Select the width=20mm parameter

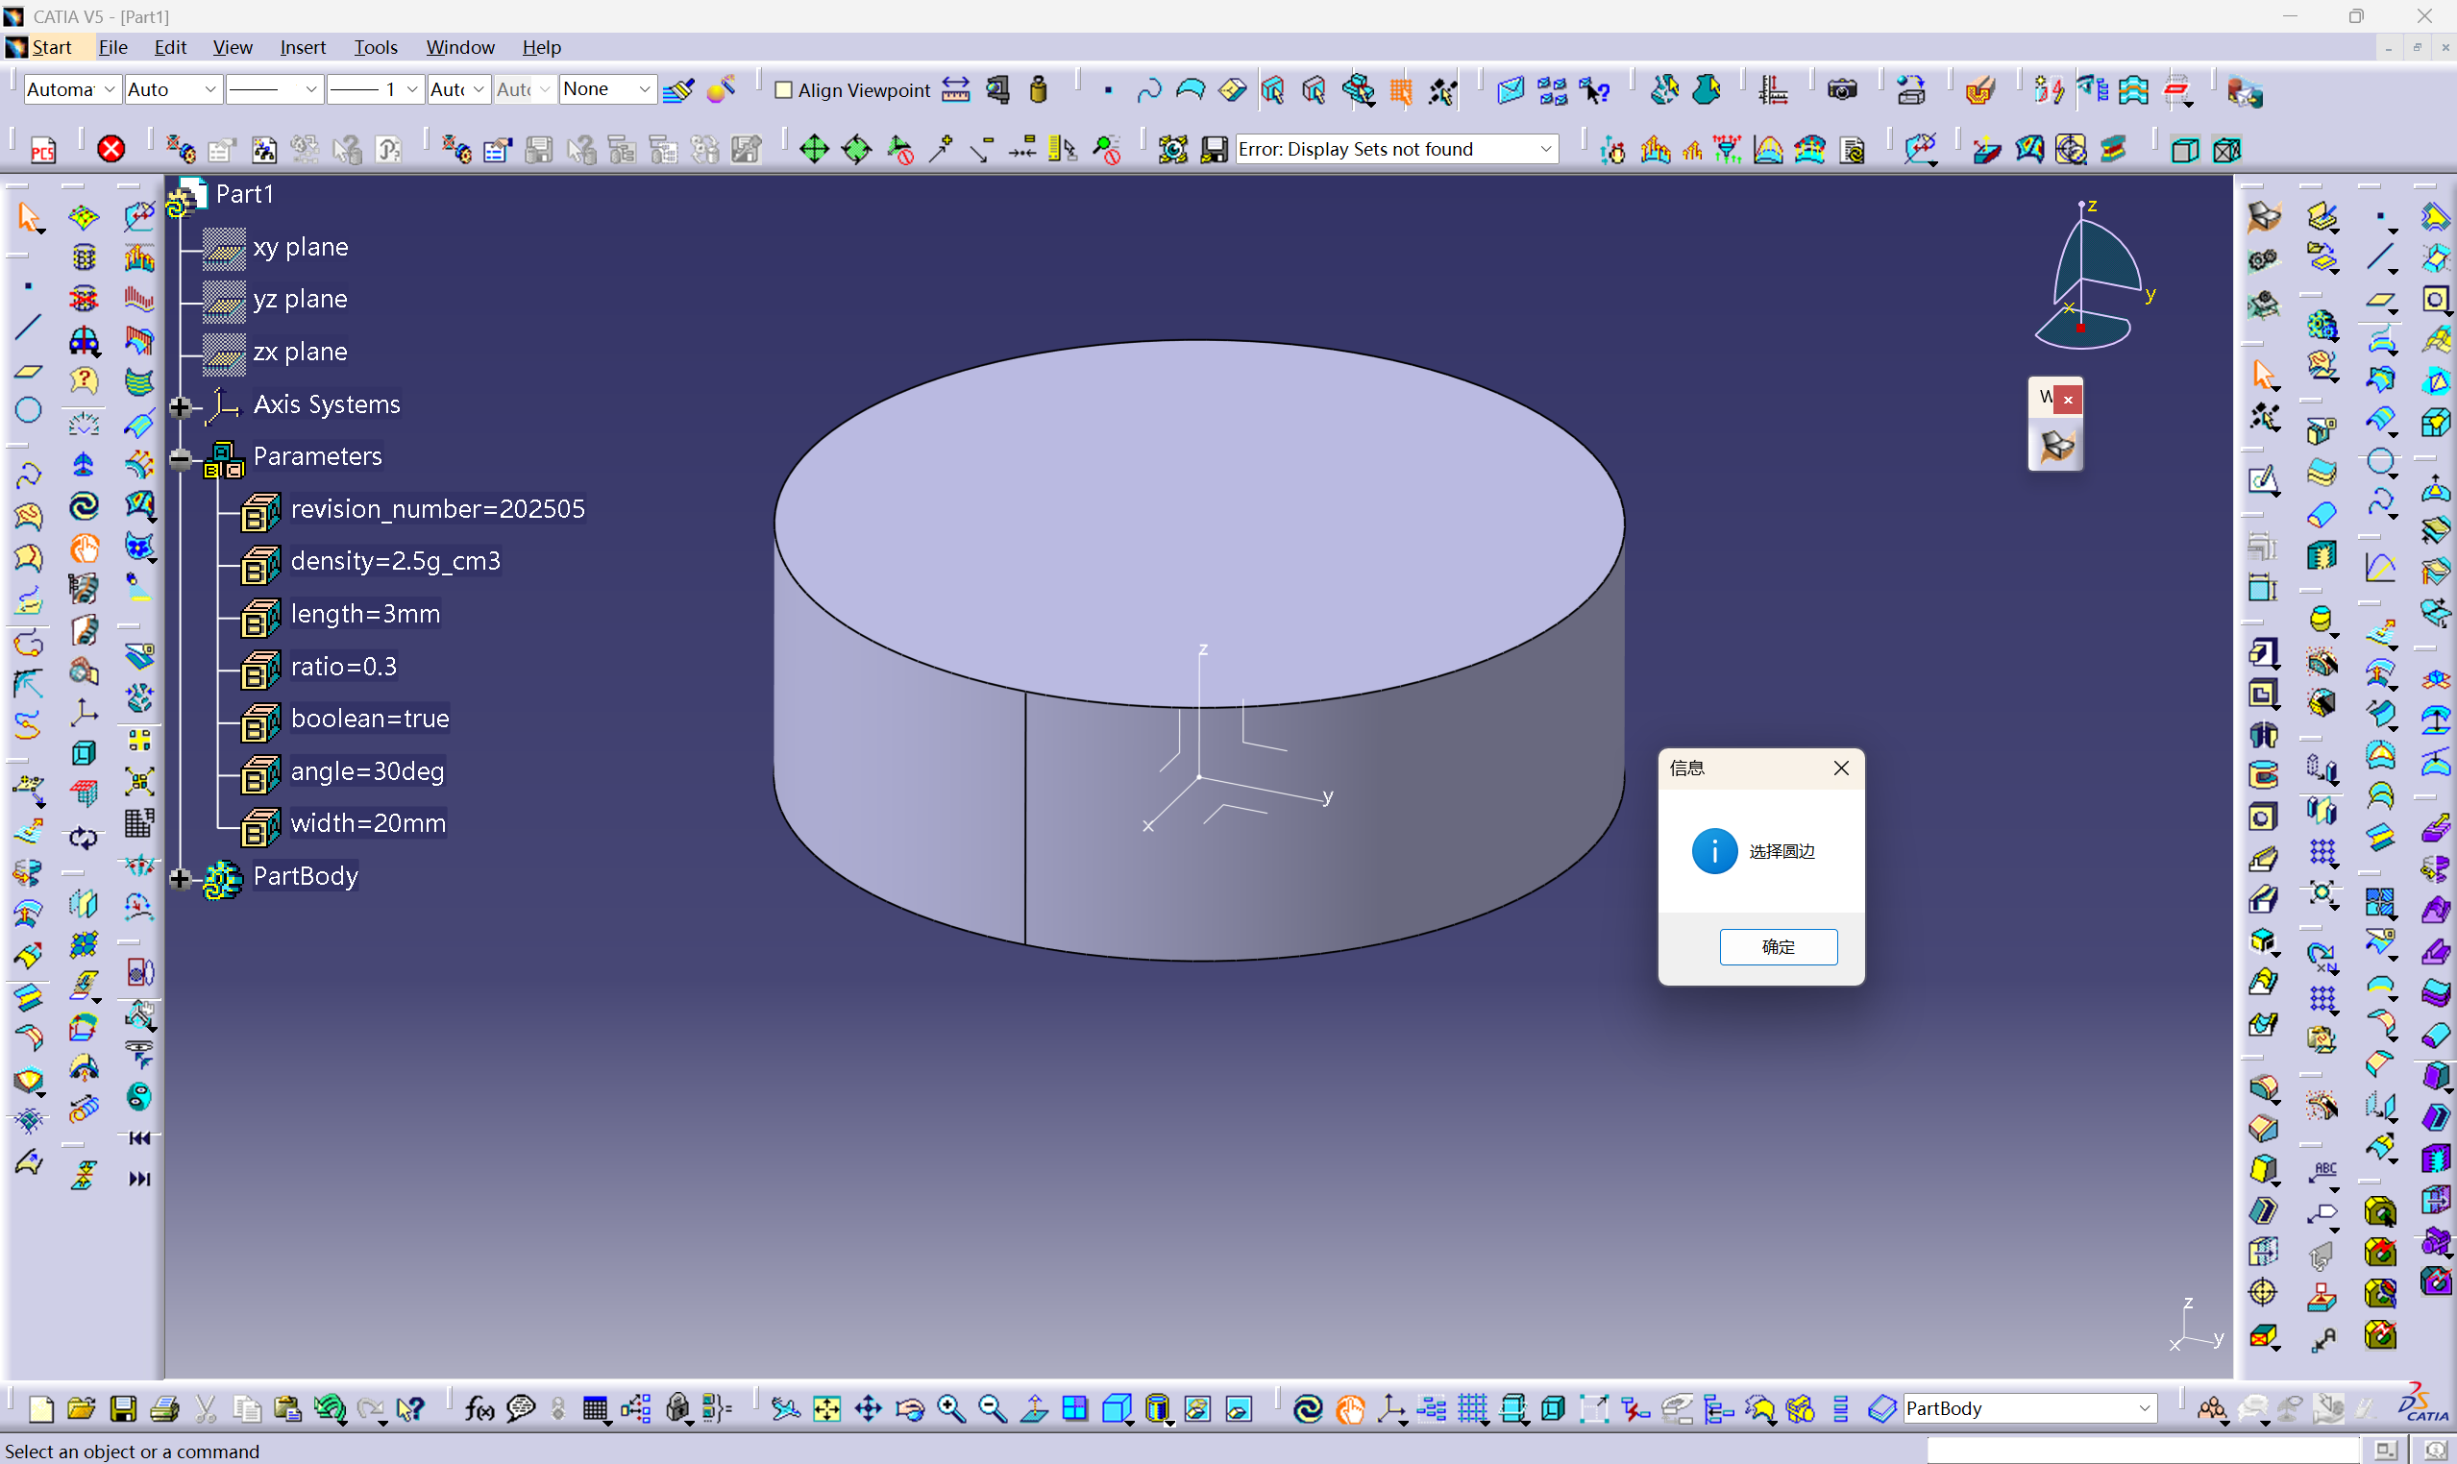(367, 824)
